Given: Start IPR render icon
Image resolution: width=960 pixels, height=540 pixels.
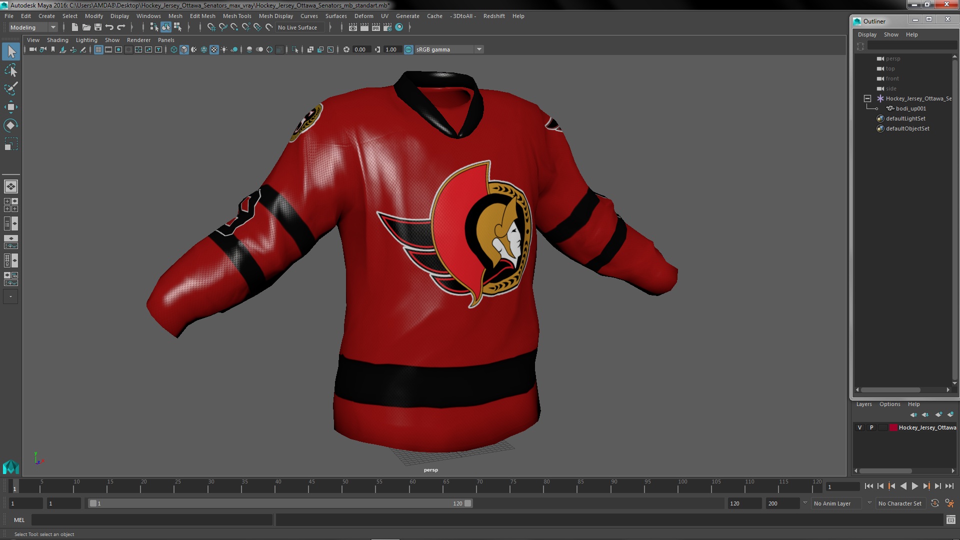Looking at the screenshot, I should (x=376, y=27).
